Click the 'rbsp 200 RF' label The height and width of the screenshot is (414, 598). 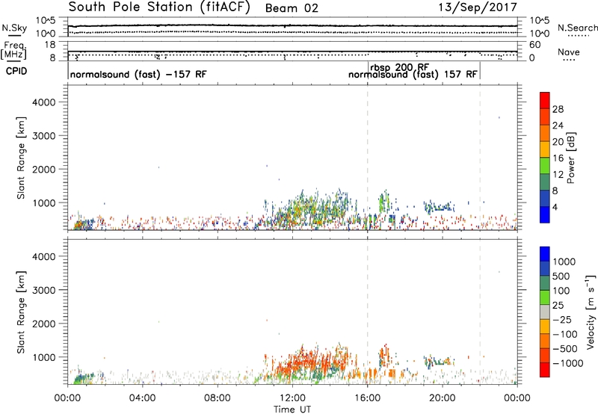point(400,67)
